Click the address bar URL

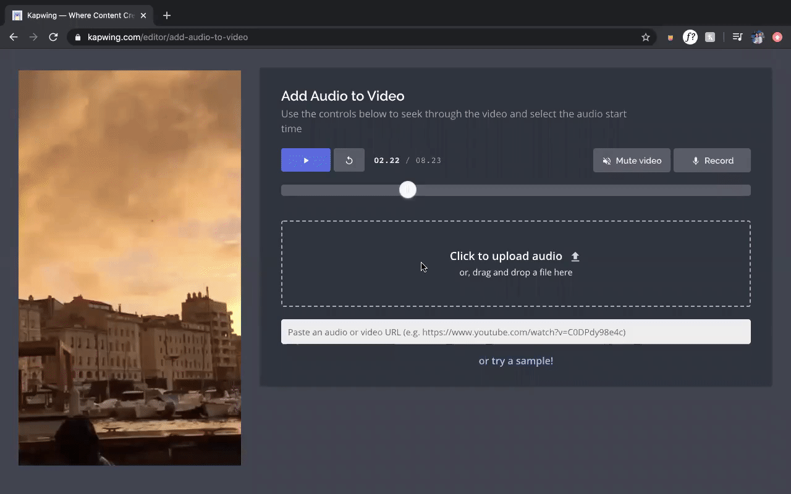167,37
